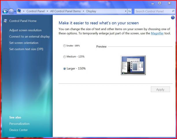
Task: Open the Magnifier tool link
Action: (157, 33)
